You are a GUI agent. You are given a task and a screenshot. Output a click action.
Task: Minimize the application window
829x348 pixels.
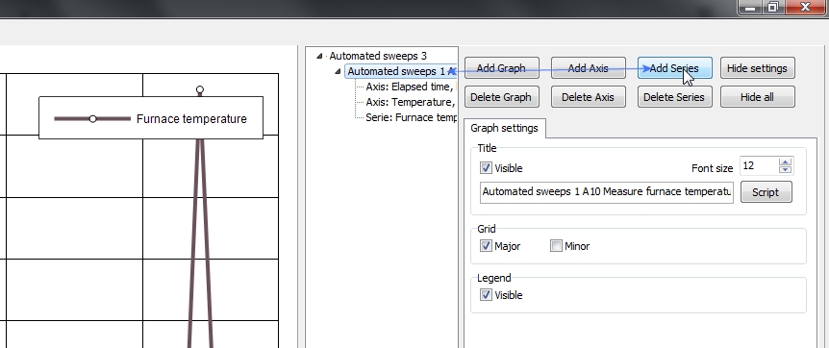coord(750,8)
